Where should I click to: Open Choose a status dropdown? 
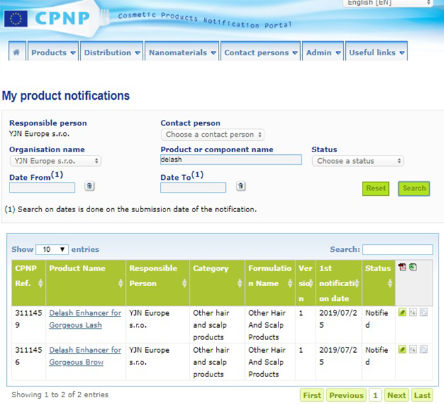[x=358, y=161]
